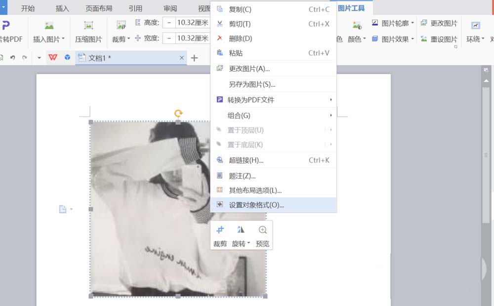The image size is (494, 306).
Task: Open a new document with the + tab button
Action: click(x=195, y=57)
